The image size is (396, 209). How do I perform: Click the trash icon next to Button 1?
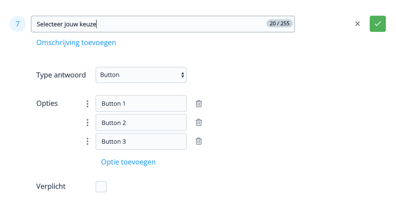pyautogui.click(x=199, y=104)
